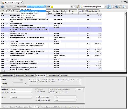The image size is (128, 109).
Task: Select the Vorspalte radio button
Action: (36, 89)
